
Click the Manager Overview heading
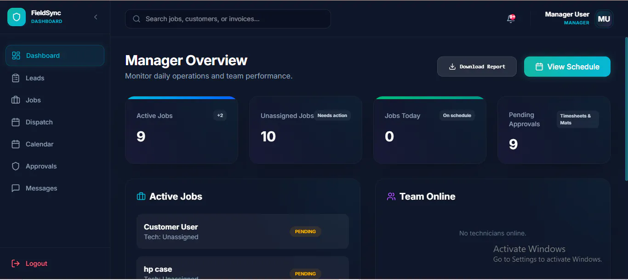(x=186, y=61)
